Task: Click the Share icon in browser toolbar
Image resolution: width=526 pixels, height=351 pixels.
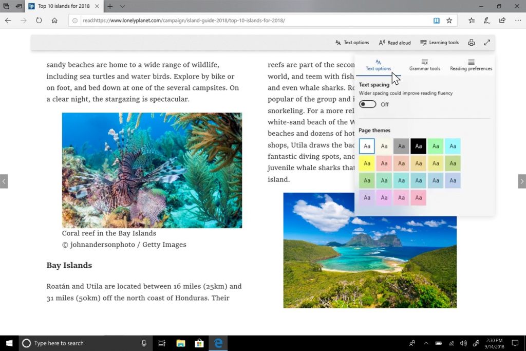Action: (502, 21)
